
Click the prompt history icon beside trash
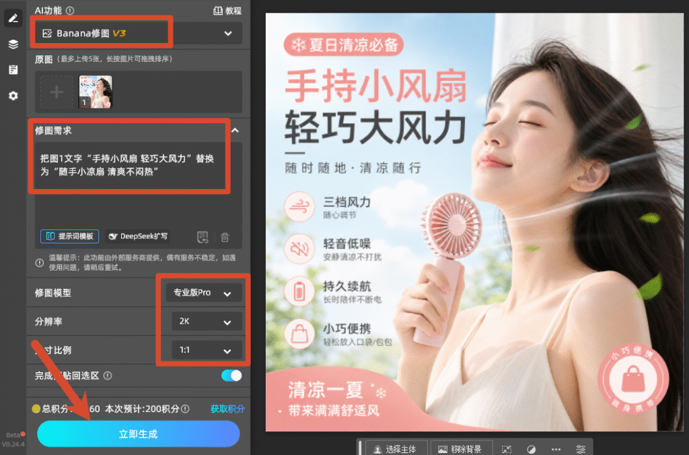pos(202,237)
